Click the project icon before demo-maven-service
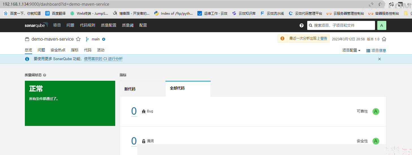The width and height of the screenshot is (412, 155). 27,39
